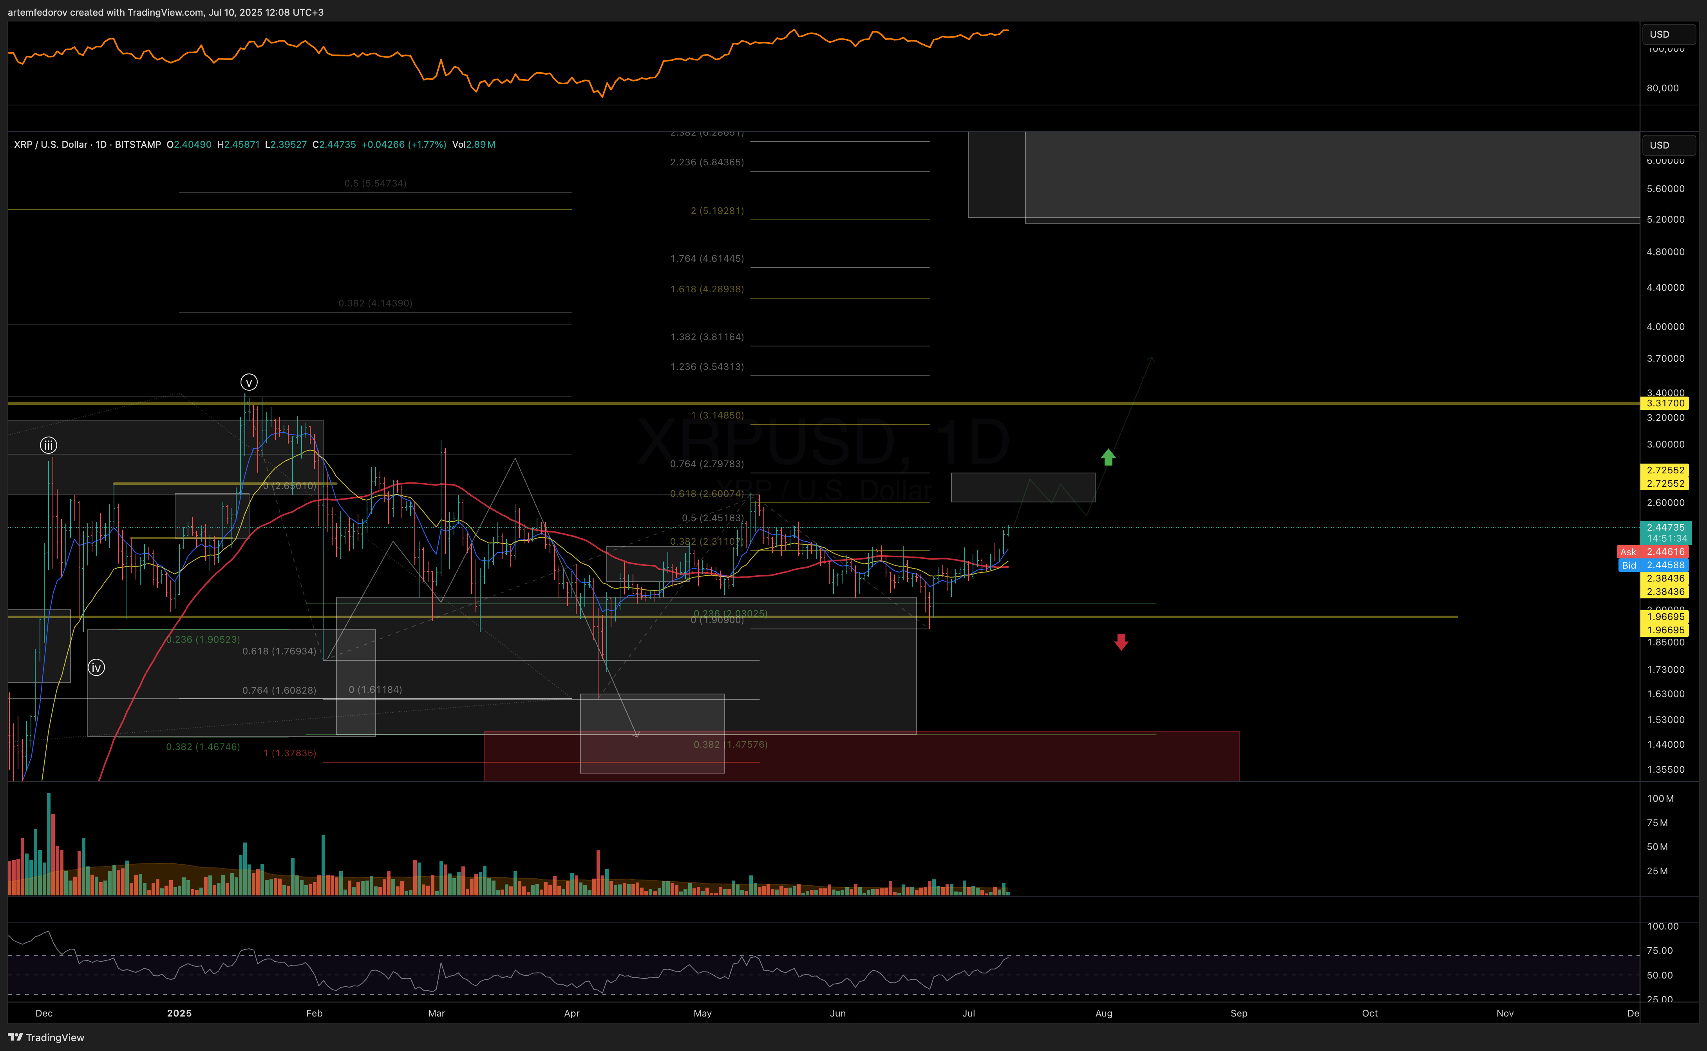Select the Fib label 1.236 (3.54313)
Screen dimensions: 1707x1051
[707, 367]
